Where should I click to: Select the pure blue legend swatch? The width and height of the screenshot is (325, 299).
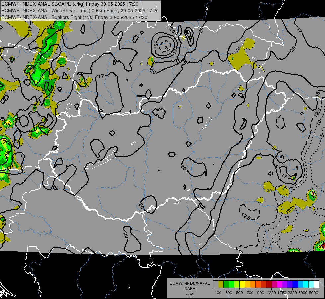(295, 284)
